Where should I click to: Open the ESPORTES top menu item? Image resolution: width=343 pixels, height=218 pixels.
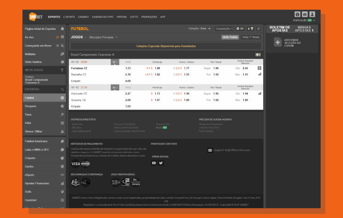pos(54,17)
